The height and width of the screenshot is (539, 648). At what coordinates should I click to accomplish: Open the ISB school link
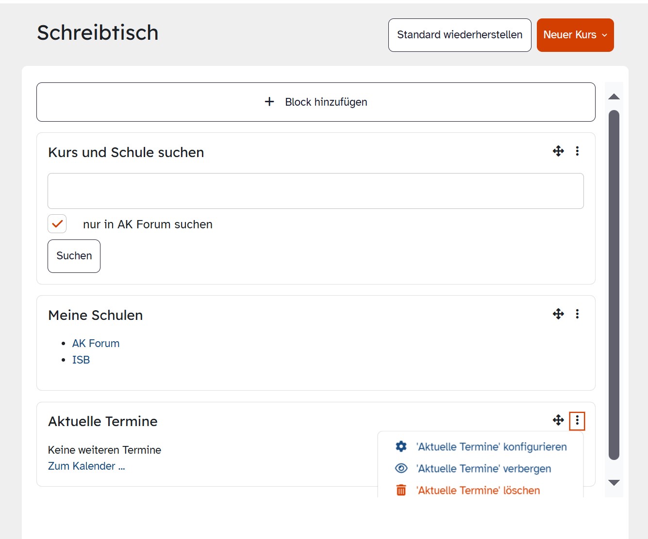pos(81,360)
